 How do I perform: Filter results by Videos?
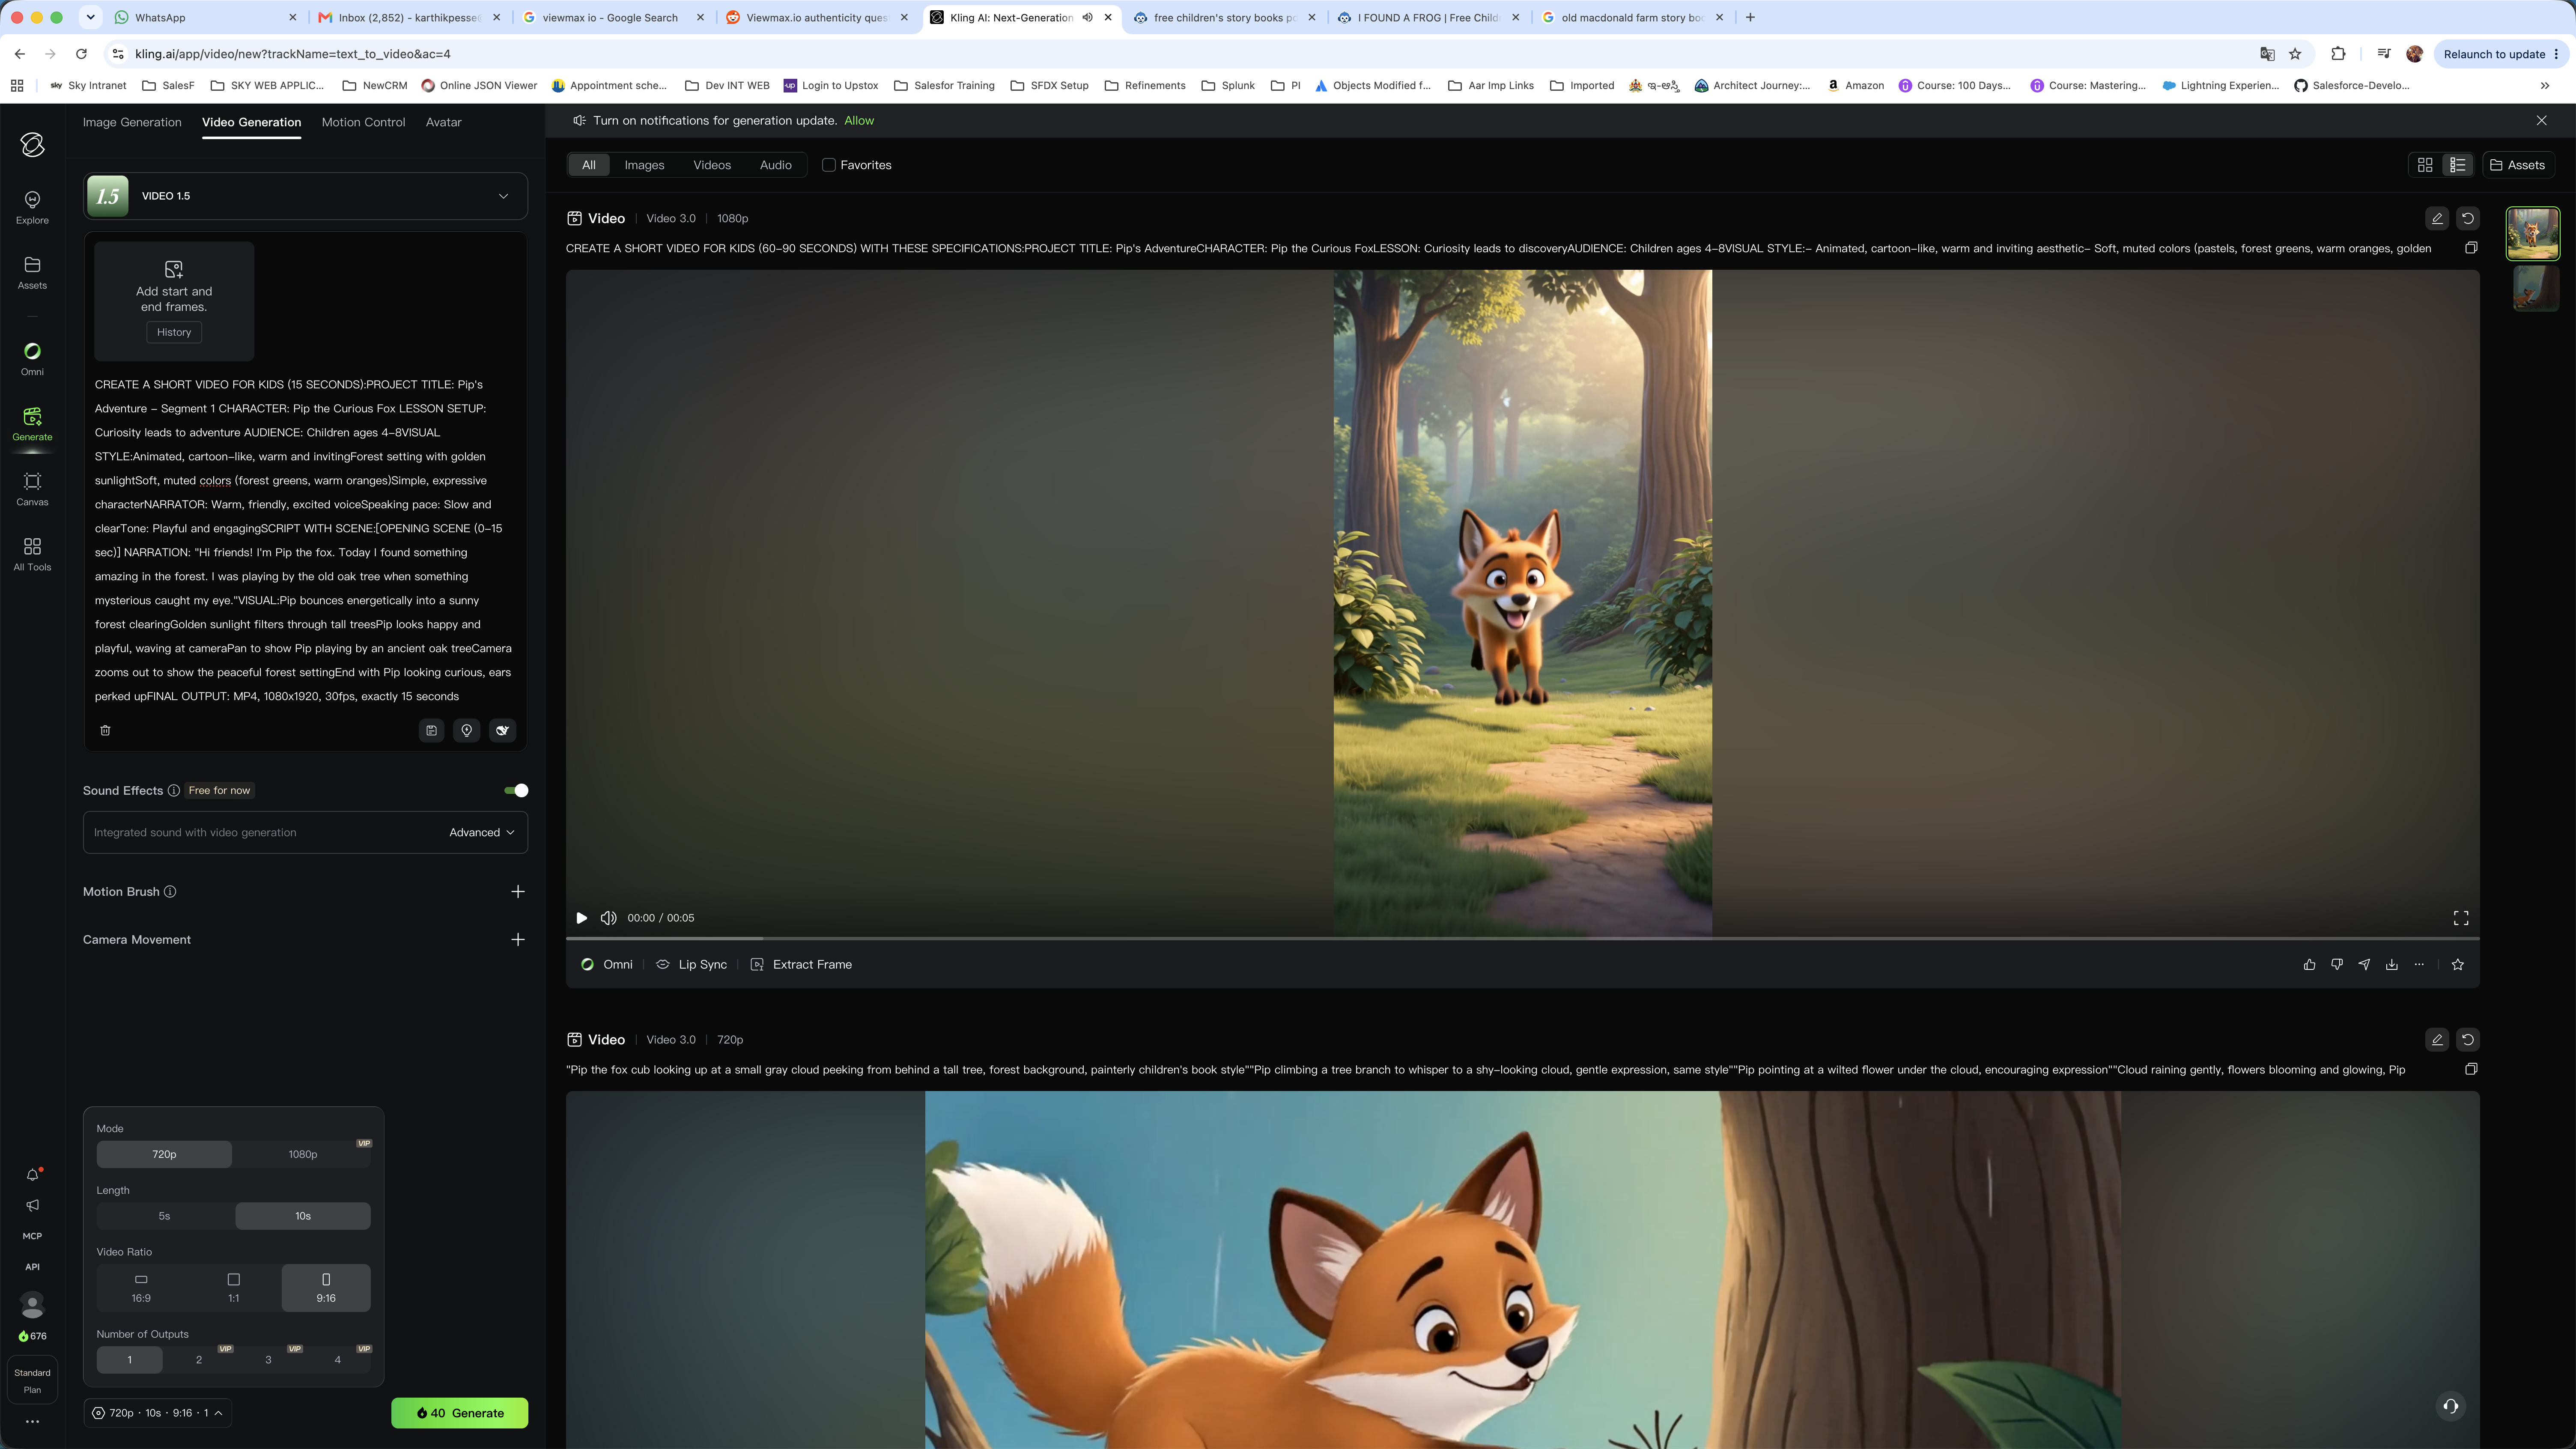[x=712, y=165]
